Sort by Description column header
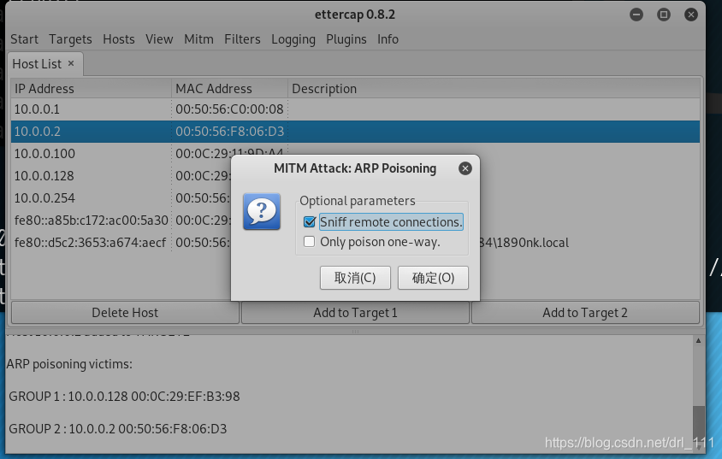Screen dimensions: 722x459 (494, 88)
